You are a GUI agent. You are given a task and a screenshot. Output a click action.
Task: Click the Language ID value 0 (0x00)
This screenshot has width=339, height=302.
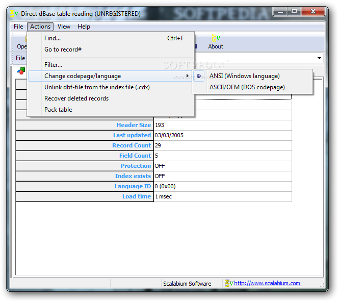click(165, 186)
